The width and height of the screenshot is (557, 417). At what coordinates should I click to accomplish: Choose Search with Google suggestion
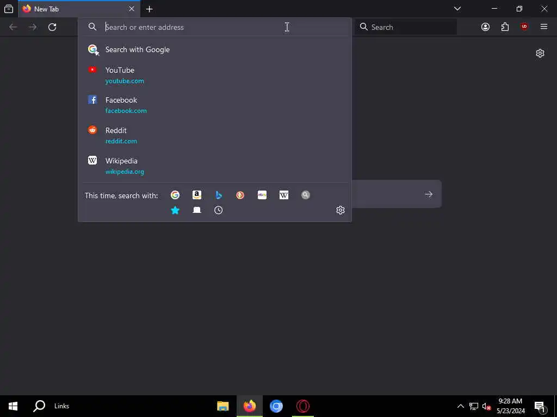pyautogui.click(x=214, y=49)
